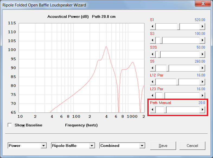Viewport: 213px width, 158px height.
Task: Click the S1 slider track right of thumb
Action: click(190, 26)
